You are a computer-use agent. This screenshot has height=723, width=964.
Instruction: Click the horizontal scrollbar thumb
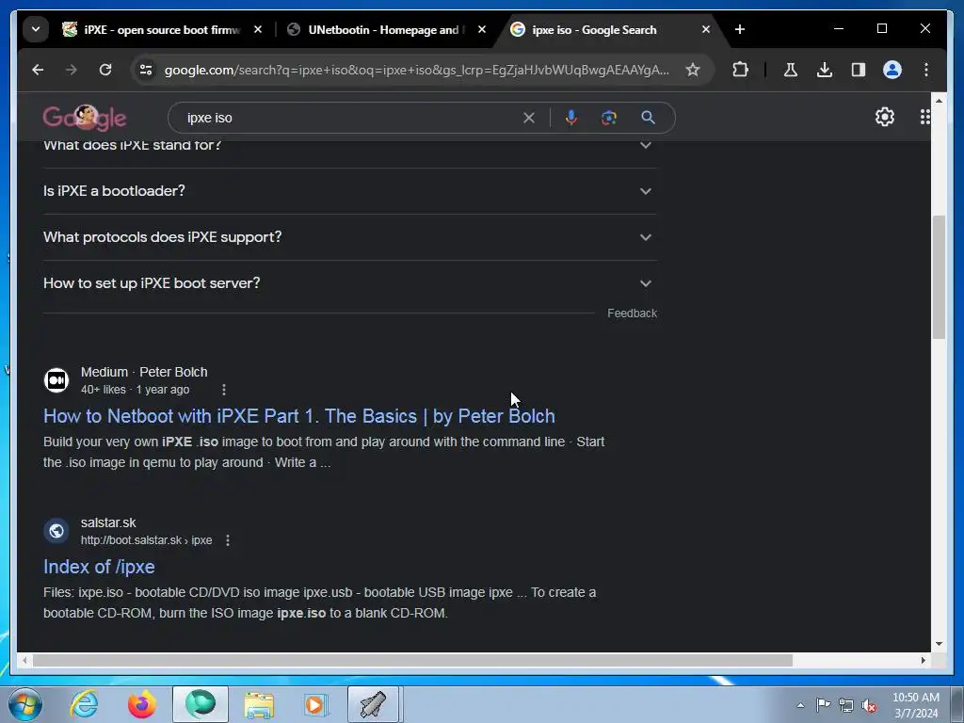(x=412, y=660)
